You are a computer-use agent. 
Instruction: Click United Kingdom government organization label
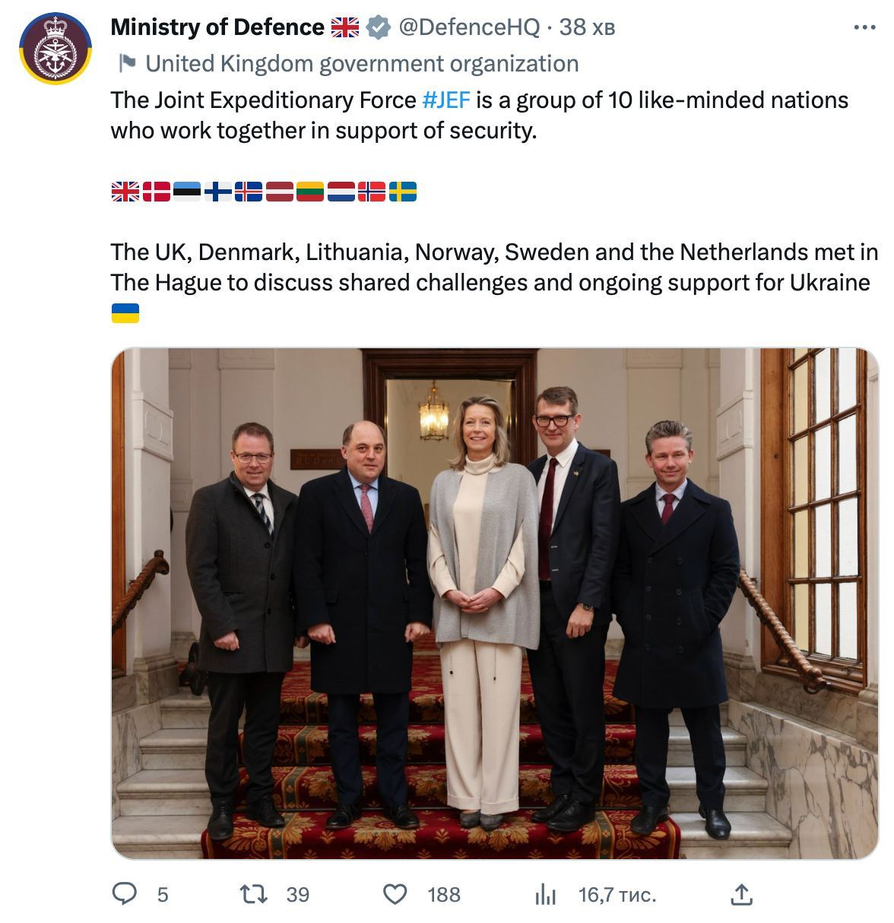[362, 64]
